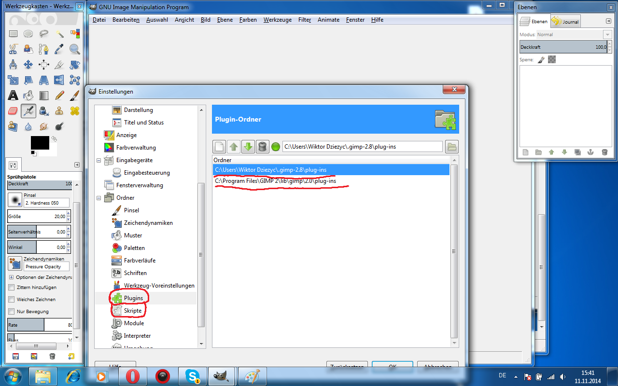
Task: Open the Datei menu
Action: (x=99, y=20)
